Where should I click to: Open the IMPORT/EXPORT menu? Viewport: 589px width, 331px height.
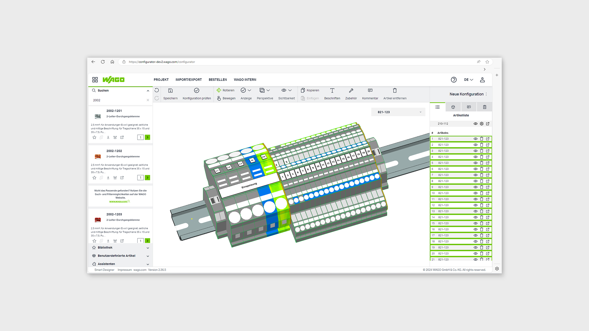tap(189, 80)
